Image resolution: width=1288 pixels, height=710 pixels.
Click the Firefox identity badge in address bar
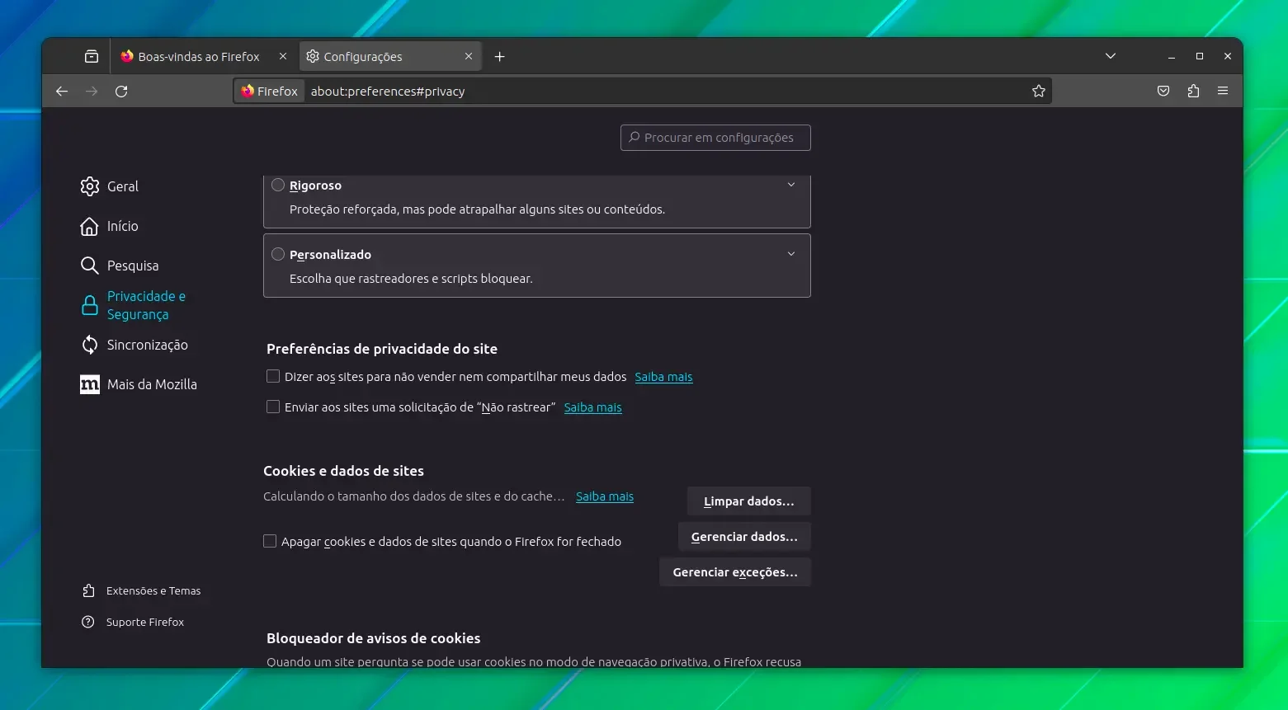pos(270,92)
